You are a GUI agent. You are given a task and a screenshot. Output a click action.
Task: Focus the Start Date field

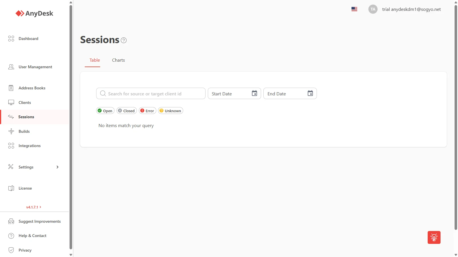[x=234, y=93]
